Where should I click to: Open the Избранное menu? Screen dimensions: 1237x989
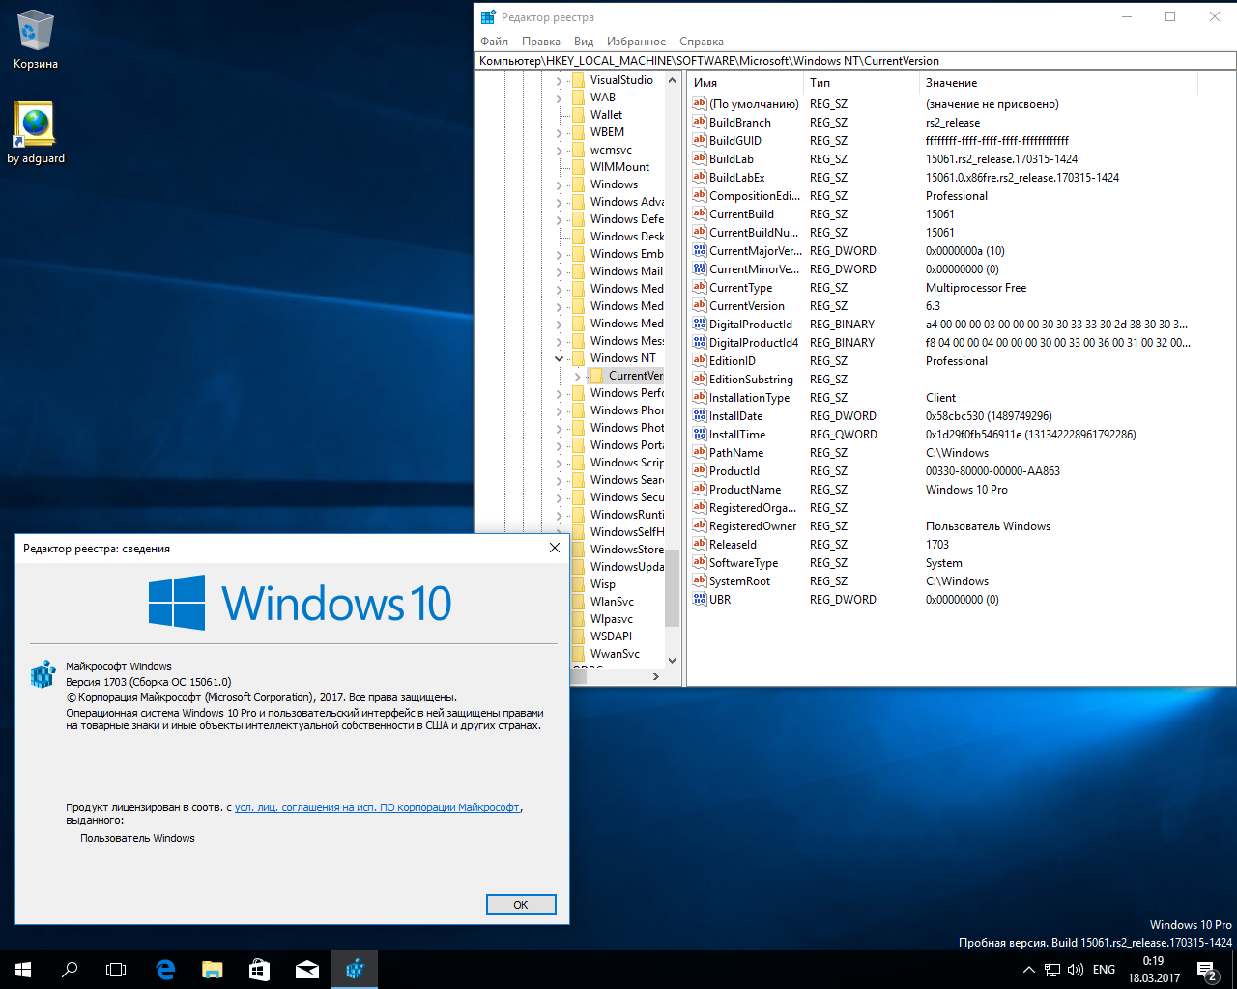pyautogui.click(x=636, y=42)
